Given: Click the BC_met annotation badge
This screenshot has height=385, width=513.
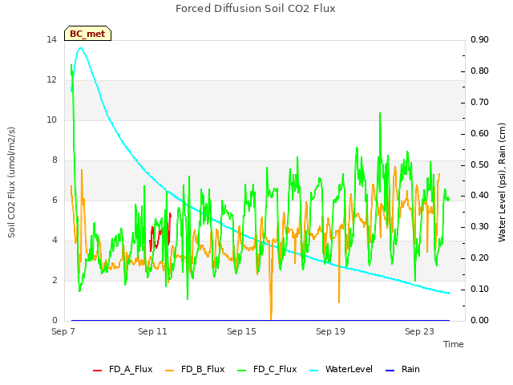Looking at the screenshot, I should 87,34.
